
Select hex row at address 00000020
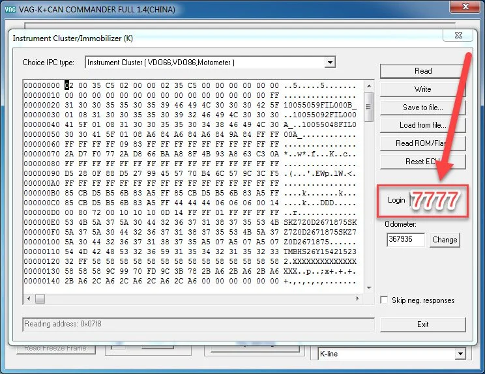point(190,105)
